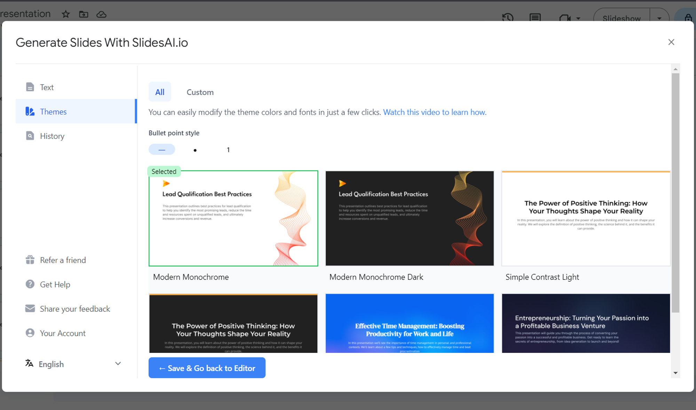Select the dash bullet point style
Image resolution: width=696 pixels, height=410 pixels.
[x=162, y=150]
